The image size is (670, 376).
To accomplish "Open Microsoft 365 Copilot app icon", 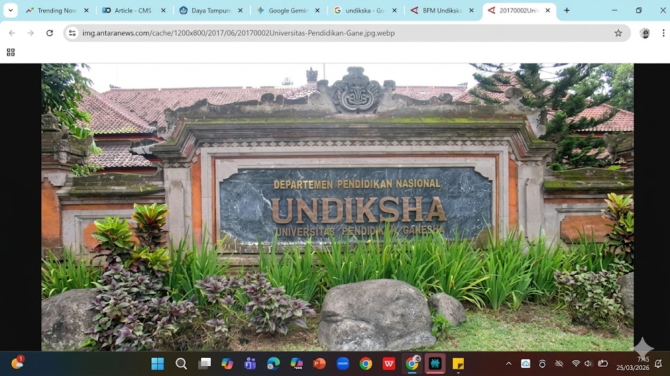I will pos(296,364).
